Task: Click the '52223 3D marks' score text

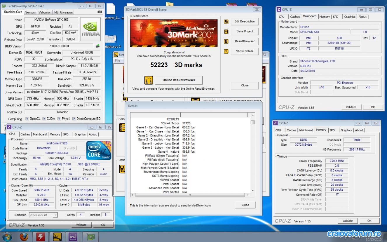Action: click(176, 65)
